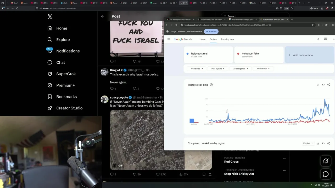The width and height of the screenshot is (335, 188).
Task: Click the Chrome address bar with trends URL
Action: pyautogui.click(x=247, y=25)
